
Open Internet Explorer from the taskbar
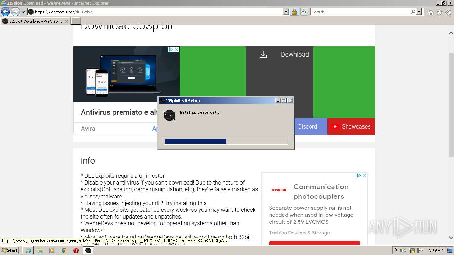point(28,250)
